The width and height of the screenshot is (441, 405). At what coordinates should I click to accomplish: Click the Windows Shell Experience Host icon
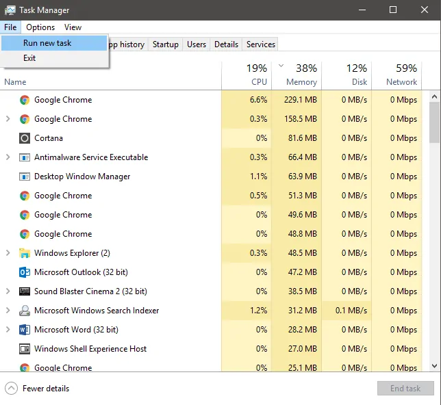pos(25,349)
